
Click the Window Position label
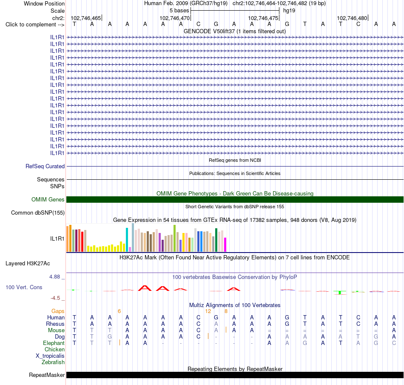pyautogui.click(x=44, y=3)
